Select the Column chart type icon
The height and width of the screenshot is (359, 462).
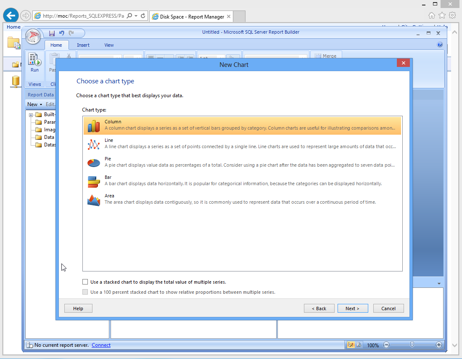tap(93, 125)
